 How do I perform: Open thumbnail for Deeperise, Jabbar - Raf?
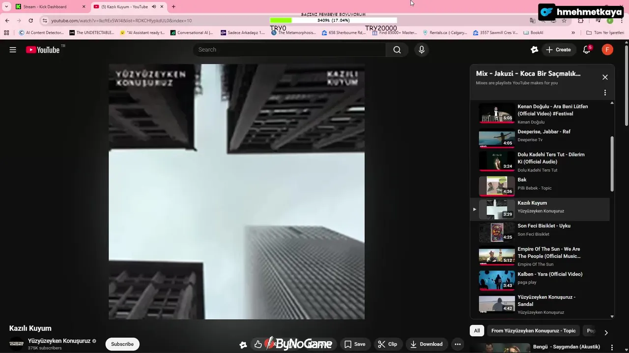[x=497, y=138]
